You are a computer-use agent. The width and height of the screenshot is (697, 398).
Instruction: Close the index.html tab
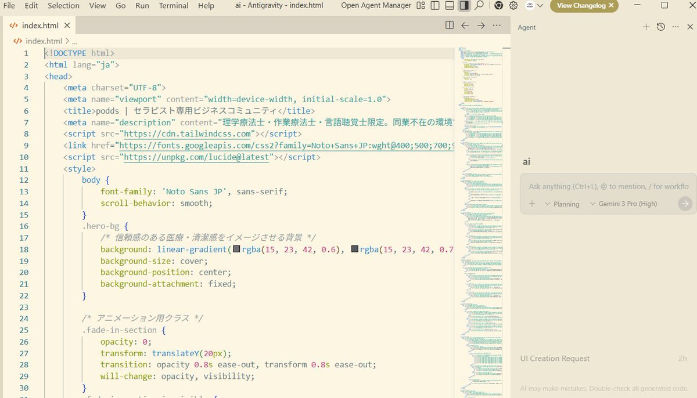[x=67, y=26]
